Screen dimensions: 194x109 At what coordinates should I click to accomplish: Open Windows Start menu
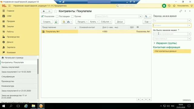4,106
